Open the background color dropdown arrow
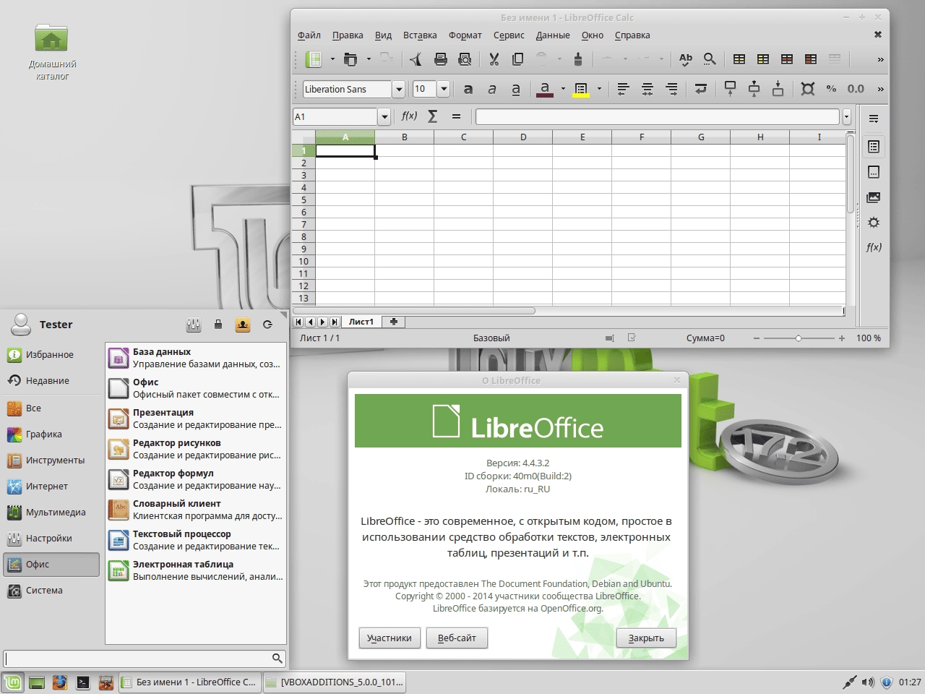The width and height of the screenshot is (925, 694). (x=599, y=89)
